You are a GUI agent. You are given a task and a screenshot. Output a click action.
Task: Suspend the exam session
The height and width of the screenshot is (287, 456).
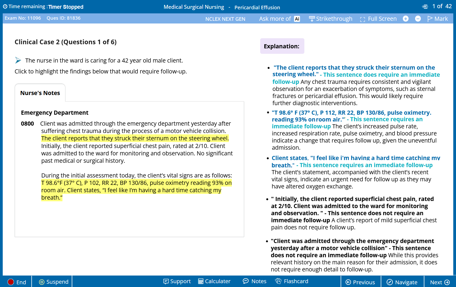pyautogui.click(x=54, y=282)
